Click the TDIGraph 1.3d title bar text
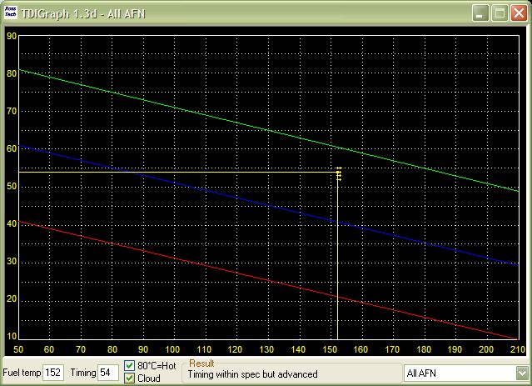The width and height of the screenshot is (532, 386). click(83, 13)
